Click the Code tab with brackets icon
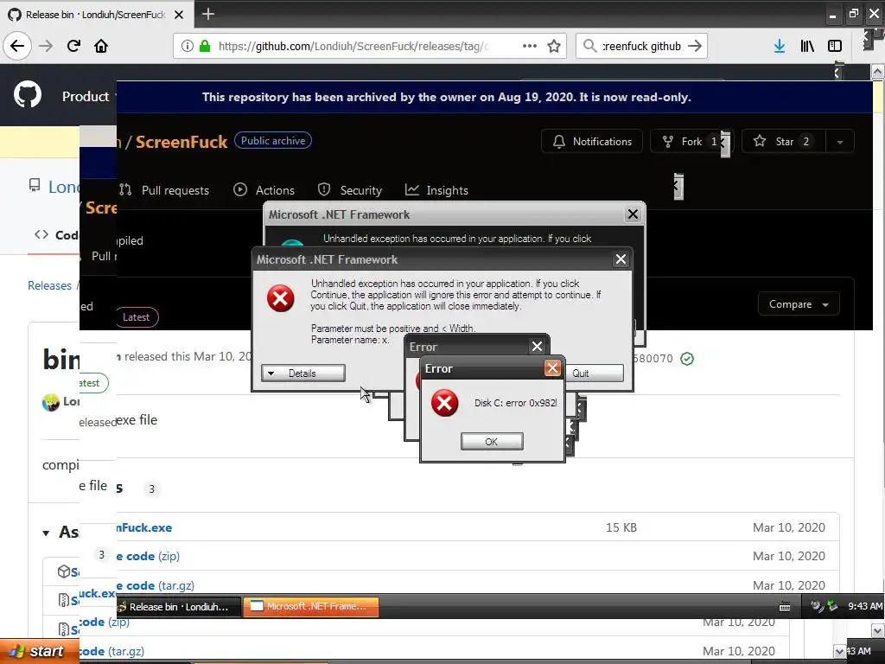 (x=56, y=235)
